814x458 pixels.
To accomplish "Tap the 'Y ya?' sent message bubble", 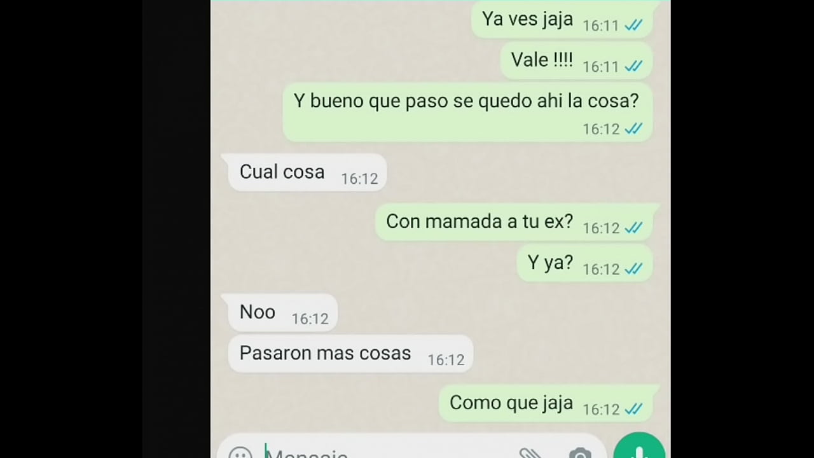I will tap(584, 263).
